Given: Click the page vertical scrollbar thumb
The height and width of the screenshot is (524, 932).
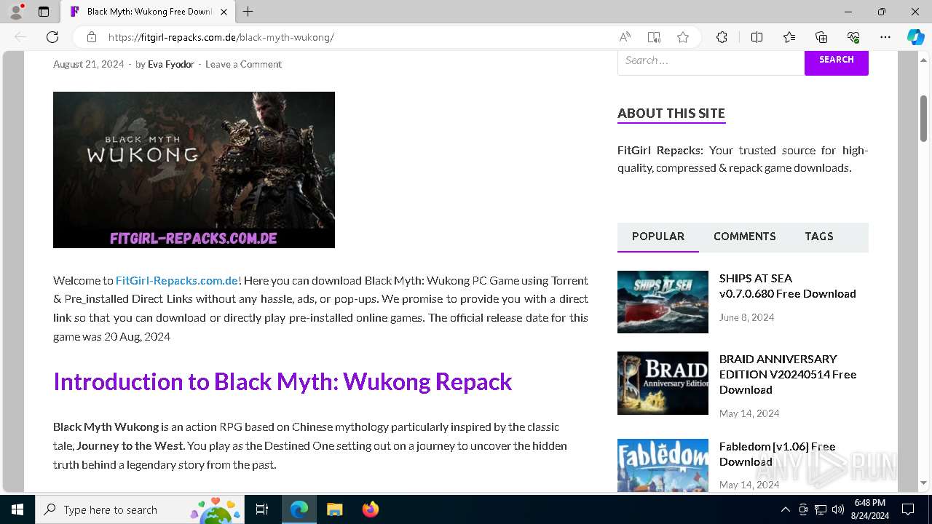Looking at the screenshot, I should pyautogui.click(x=923, y=118).
